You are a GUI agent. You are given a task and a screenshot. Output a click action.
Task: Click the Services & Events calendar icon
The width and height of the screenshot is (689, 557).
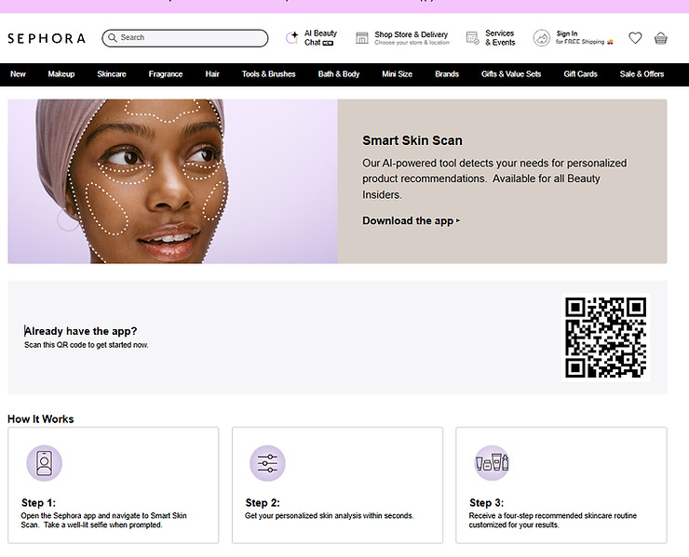coord(472,38)
